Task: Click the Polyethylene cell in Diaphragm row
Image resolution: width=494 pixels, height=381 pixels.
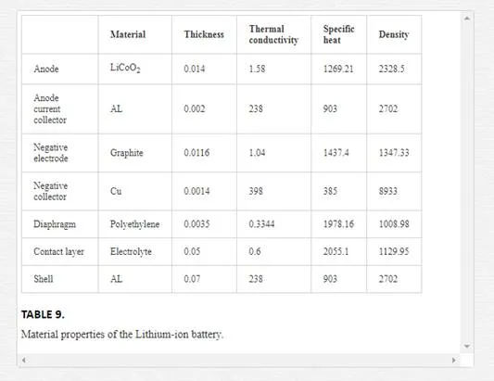Action: click(134, 224)
